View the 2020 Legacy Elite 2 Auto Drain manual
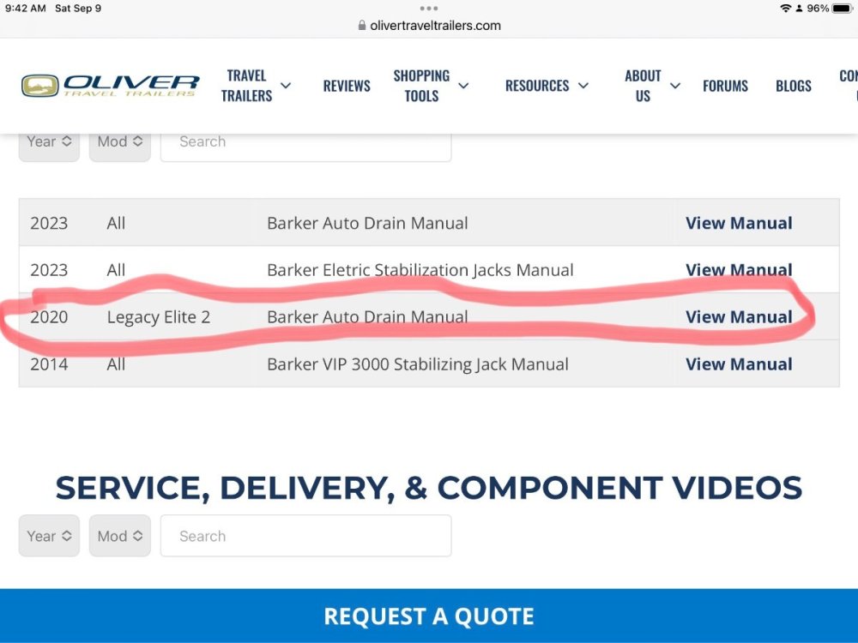This screenshot has height=643, width=858. click(739, 317)
